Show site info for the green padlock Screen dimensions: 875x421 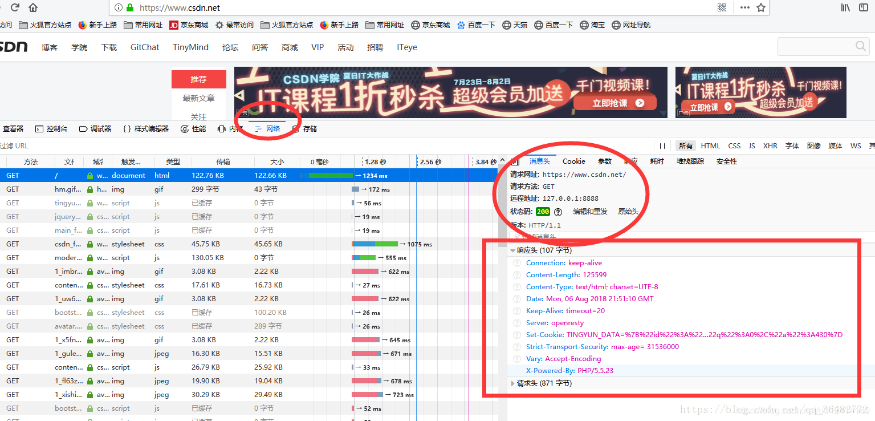click(130, 8)
